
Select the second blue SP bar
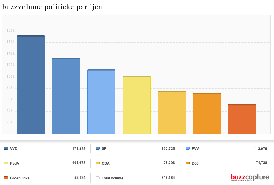66,96
